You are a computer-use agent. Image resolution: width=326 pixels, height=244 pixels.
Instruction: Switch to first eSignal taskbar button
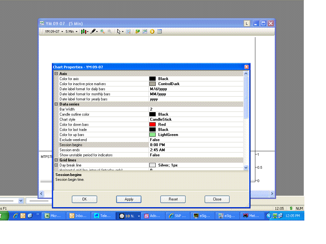[203, 216]
